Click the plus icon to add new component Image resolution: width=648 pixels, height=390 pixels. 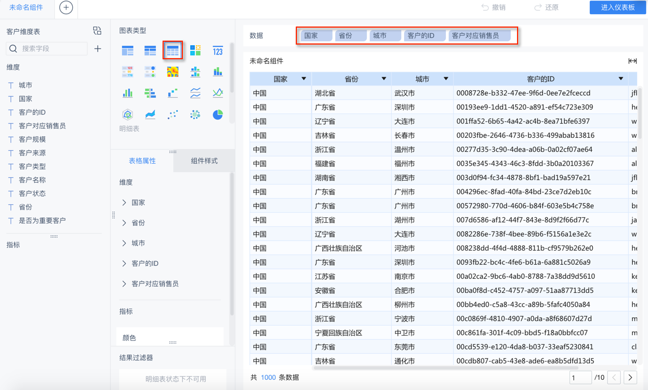point(66,7)
